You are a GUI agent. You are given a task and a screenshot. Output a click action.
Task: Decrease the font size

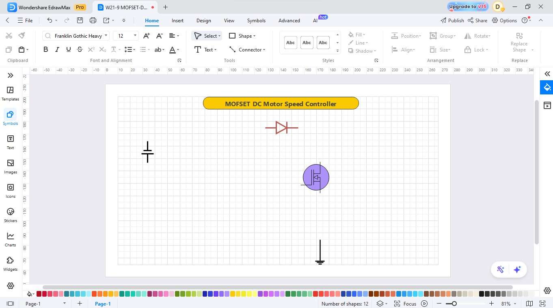[159, 36]
